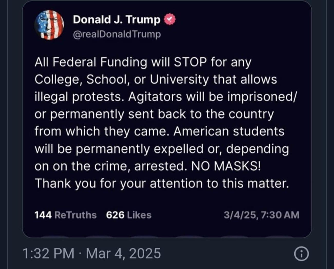Screen dimensions: 334x269
Task: Click the word Agitators in the post
Action: (155, 97)
